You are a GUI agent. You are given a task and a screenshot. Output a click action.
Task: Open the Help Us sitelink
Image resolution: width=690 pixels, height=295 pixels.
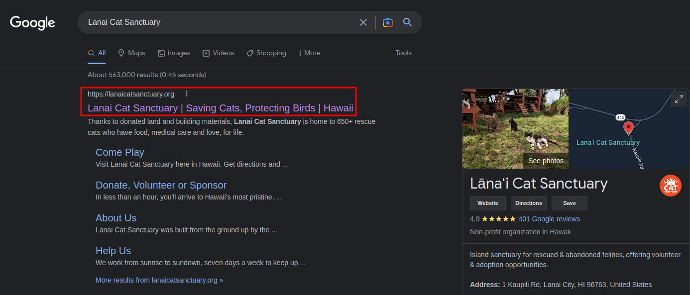click(113, 251)
